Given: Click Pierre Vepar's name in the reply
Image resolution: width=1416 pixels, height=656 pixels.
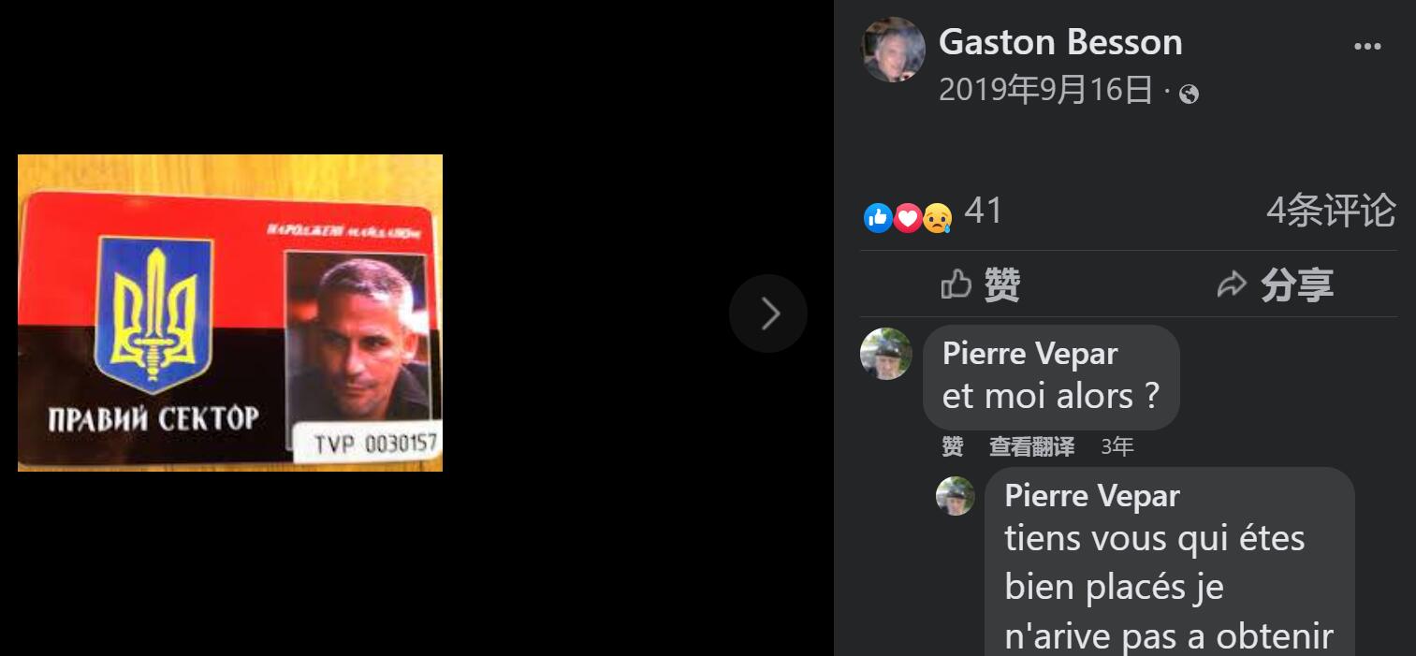Looking at the screenshot, I should pos(1092,496).
